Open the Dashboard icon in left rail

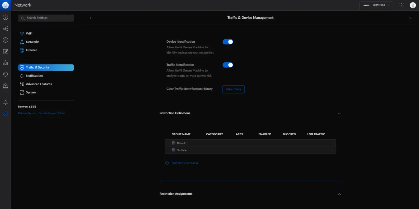pos(5,17)
